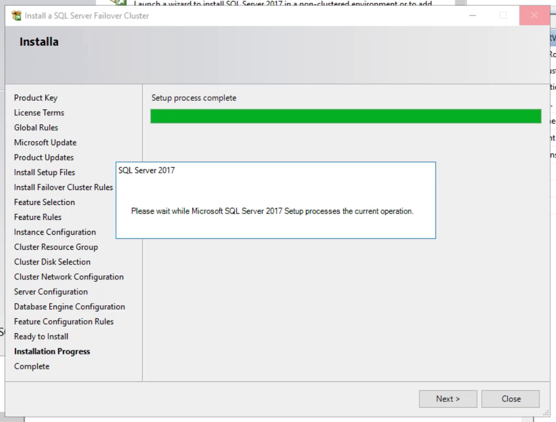Click the SQL Server setup box icon
Viewport: 556px width, 422px height.
[17, 15]
